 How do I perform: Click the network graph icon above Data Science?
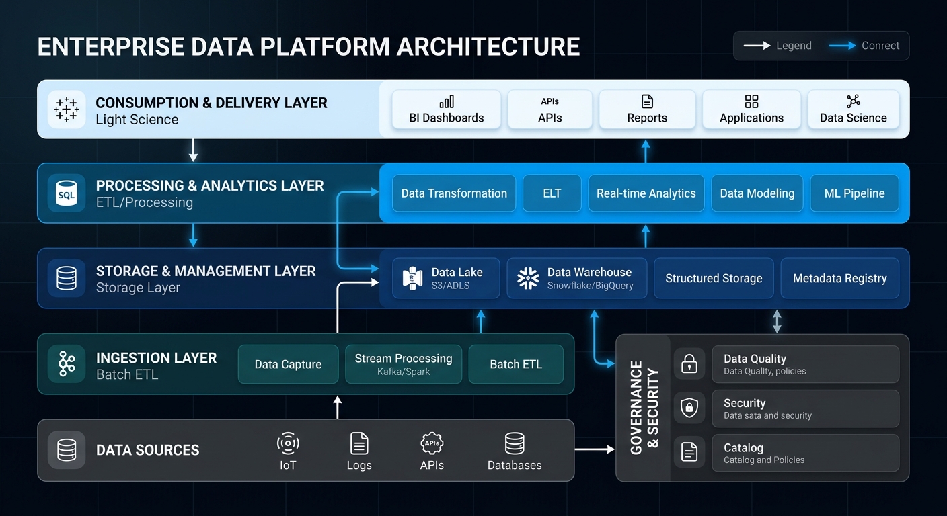(x=853, y=101)
